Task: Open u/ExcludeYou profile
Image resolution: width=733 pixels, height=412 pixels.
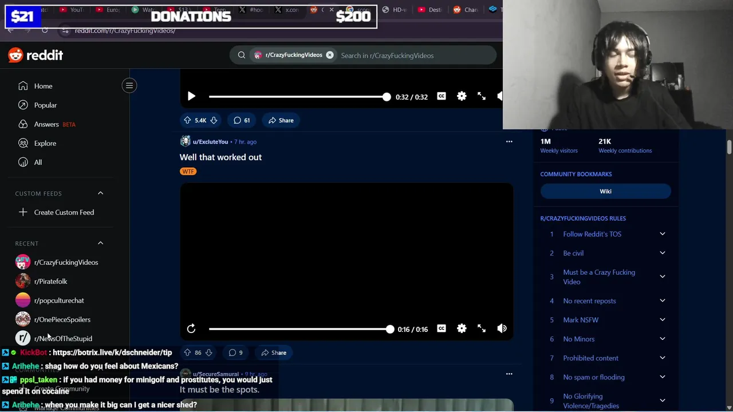Action: tap(210, 141)
